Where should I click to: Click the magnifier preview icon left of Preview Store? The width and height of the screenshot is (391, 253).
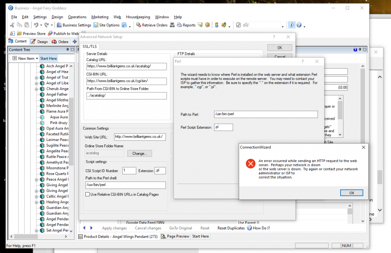coord(12,34)
